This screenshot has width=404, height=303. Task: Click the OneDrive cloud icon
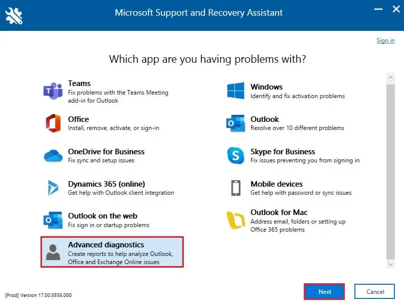click(53, 156)
